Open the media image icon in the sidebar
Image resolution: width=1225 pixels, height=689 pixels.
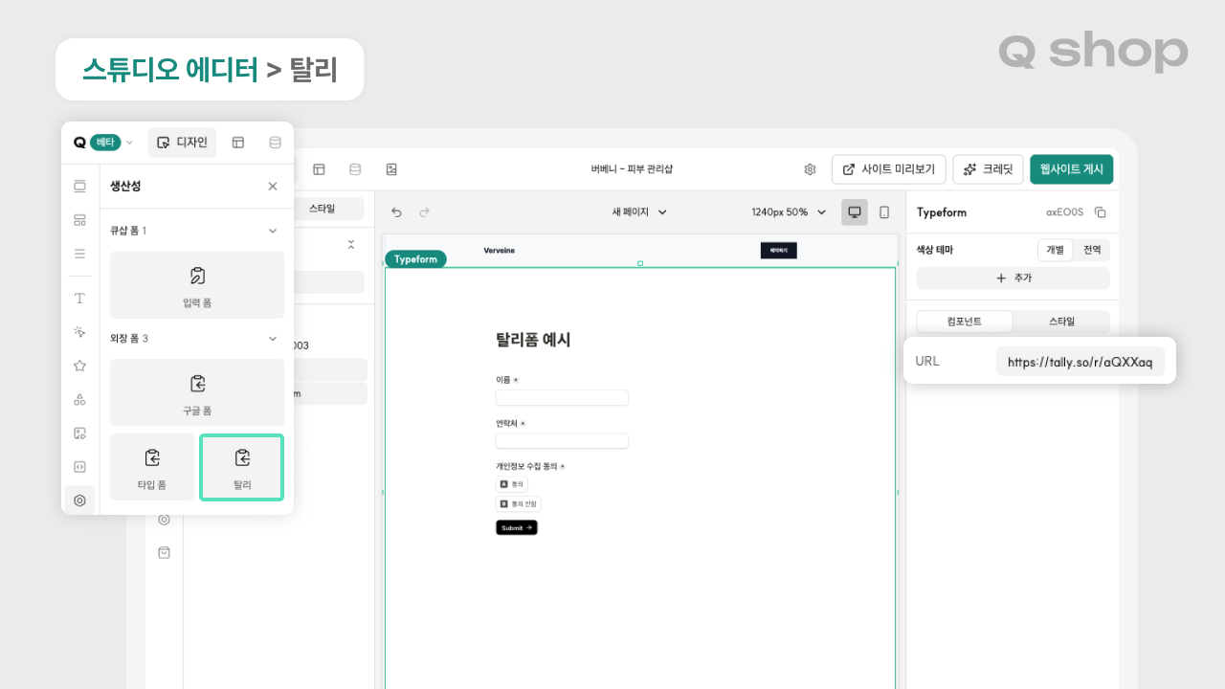tap(79, 433)
